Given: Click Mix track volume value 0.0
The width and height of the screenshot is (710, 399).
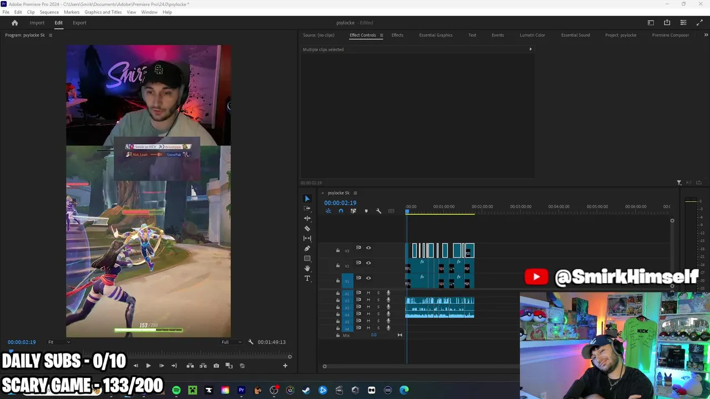Looking at the screenshot, I should 374,335.
